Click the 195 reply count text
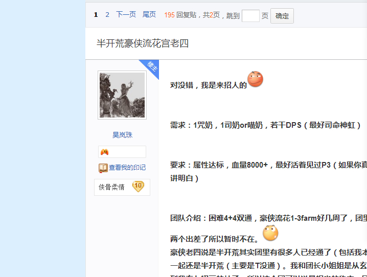The width and height of the screenshot is (367, 277). point(170,15)
